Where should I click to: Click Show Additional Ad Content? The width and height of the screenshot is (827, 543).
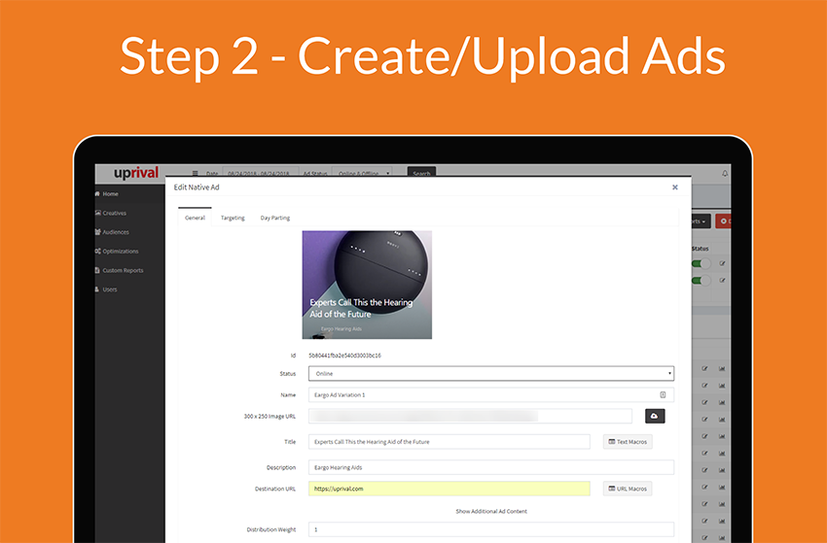[491, 511]
